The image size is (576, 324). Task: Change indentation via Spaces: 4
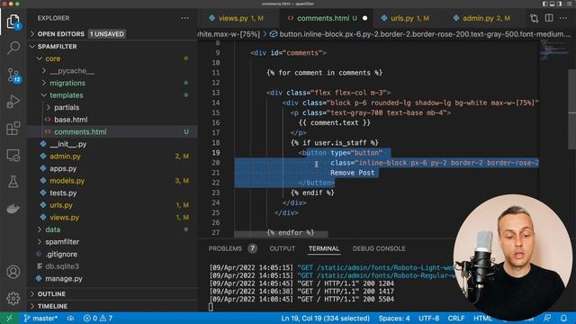(394, 318)
